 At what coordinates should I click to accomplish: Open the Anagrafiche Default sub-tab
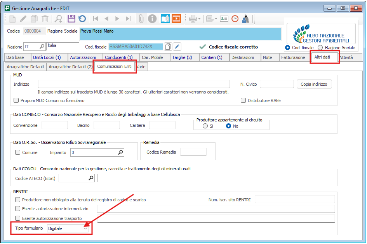click(26, 67)
